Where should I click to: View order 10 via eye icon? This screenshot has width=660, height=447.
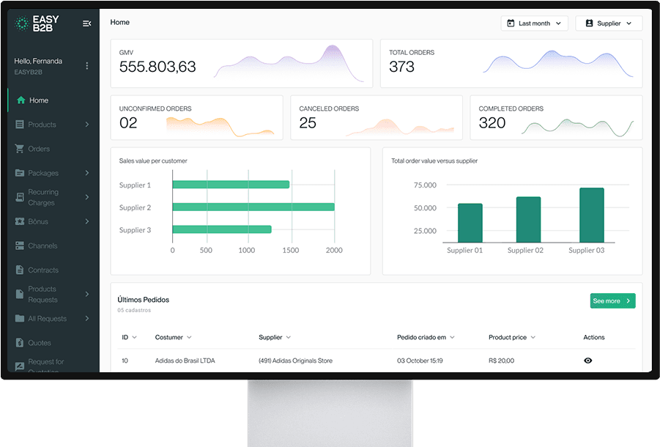[587, 361]
